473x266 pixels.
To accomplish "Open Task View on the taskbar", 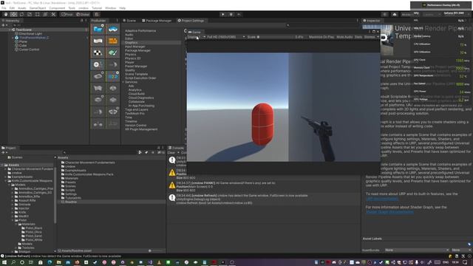I will click(31, 262).
